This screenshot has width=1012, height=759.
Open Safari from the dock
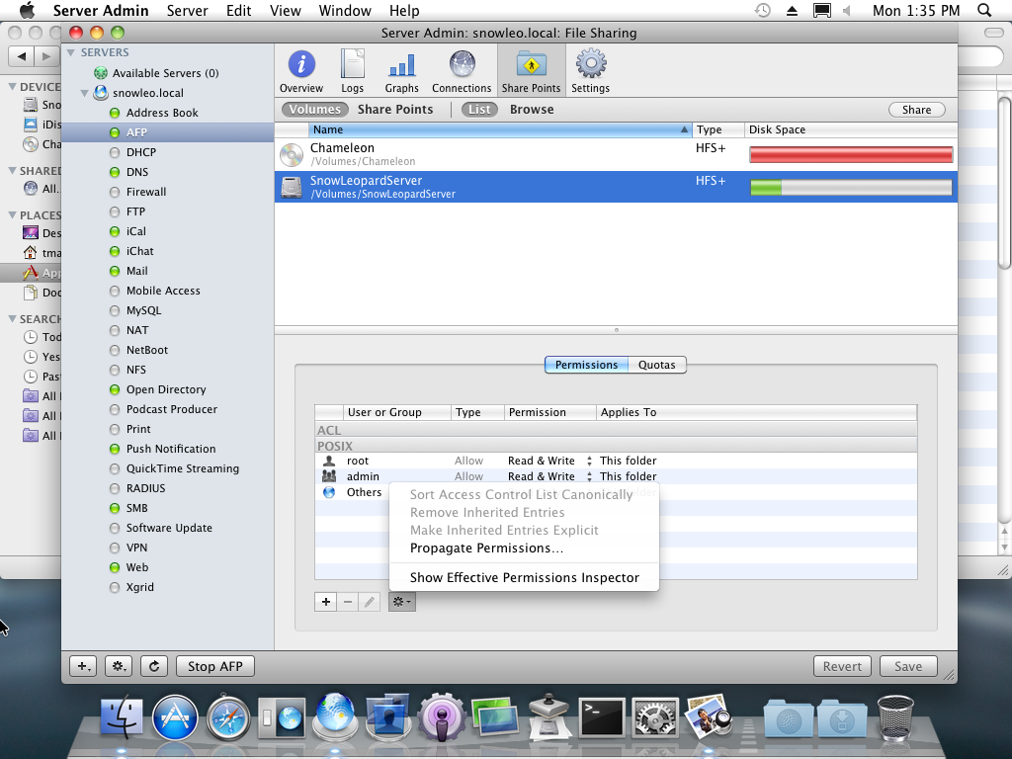[228, 717]
